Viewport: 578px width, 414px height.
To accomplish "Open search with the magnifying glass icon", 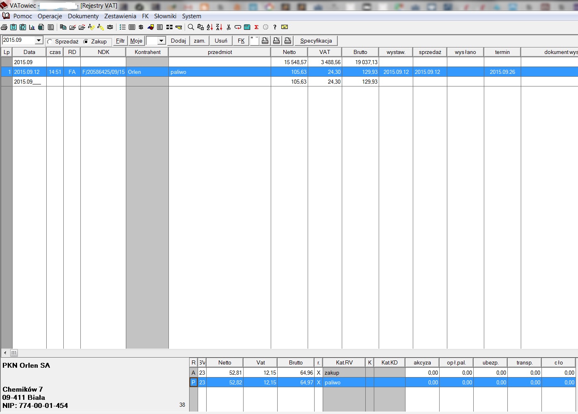I will click(x=191, y=27).
